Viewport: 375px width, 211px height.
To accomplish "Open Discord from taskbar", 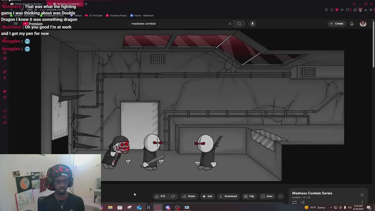I will pyautogui.click(x=168, y=207).
